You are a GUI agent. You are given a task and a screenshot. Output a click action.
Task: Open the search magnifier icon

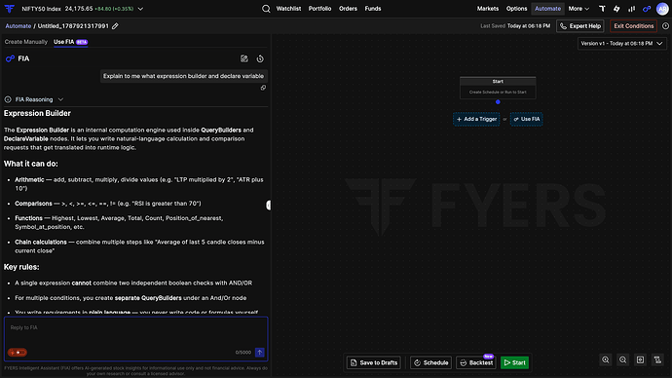point(266,9)
